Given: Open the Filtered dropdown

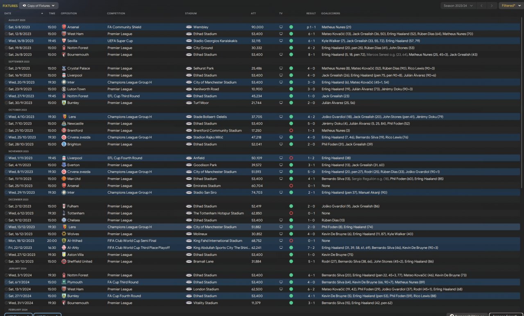Looking at the screenshot, I should tap(510, 6).
